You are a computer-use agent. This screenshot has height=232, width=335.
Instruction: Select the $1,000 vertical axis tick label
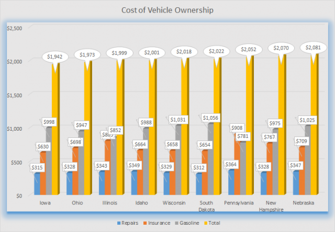pyautogui.click(x=14, y=128)
